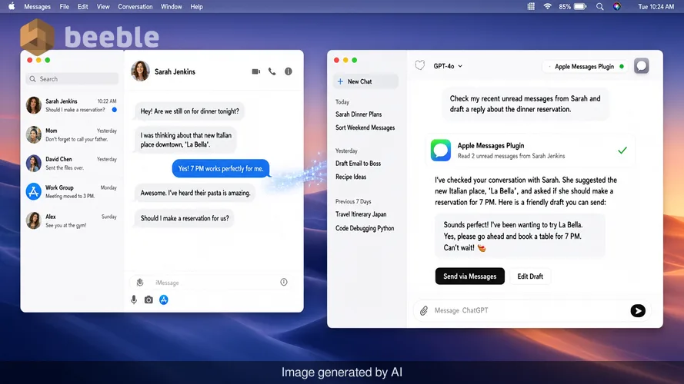684x384 pixels.
Task: Open the Travel Itinerary Japan chat
Action: pos(361,214)
